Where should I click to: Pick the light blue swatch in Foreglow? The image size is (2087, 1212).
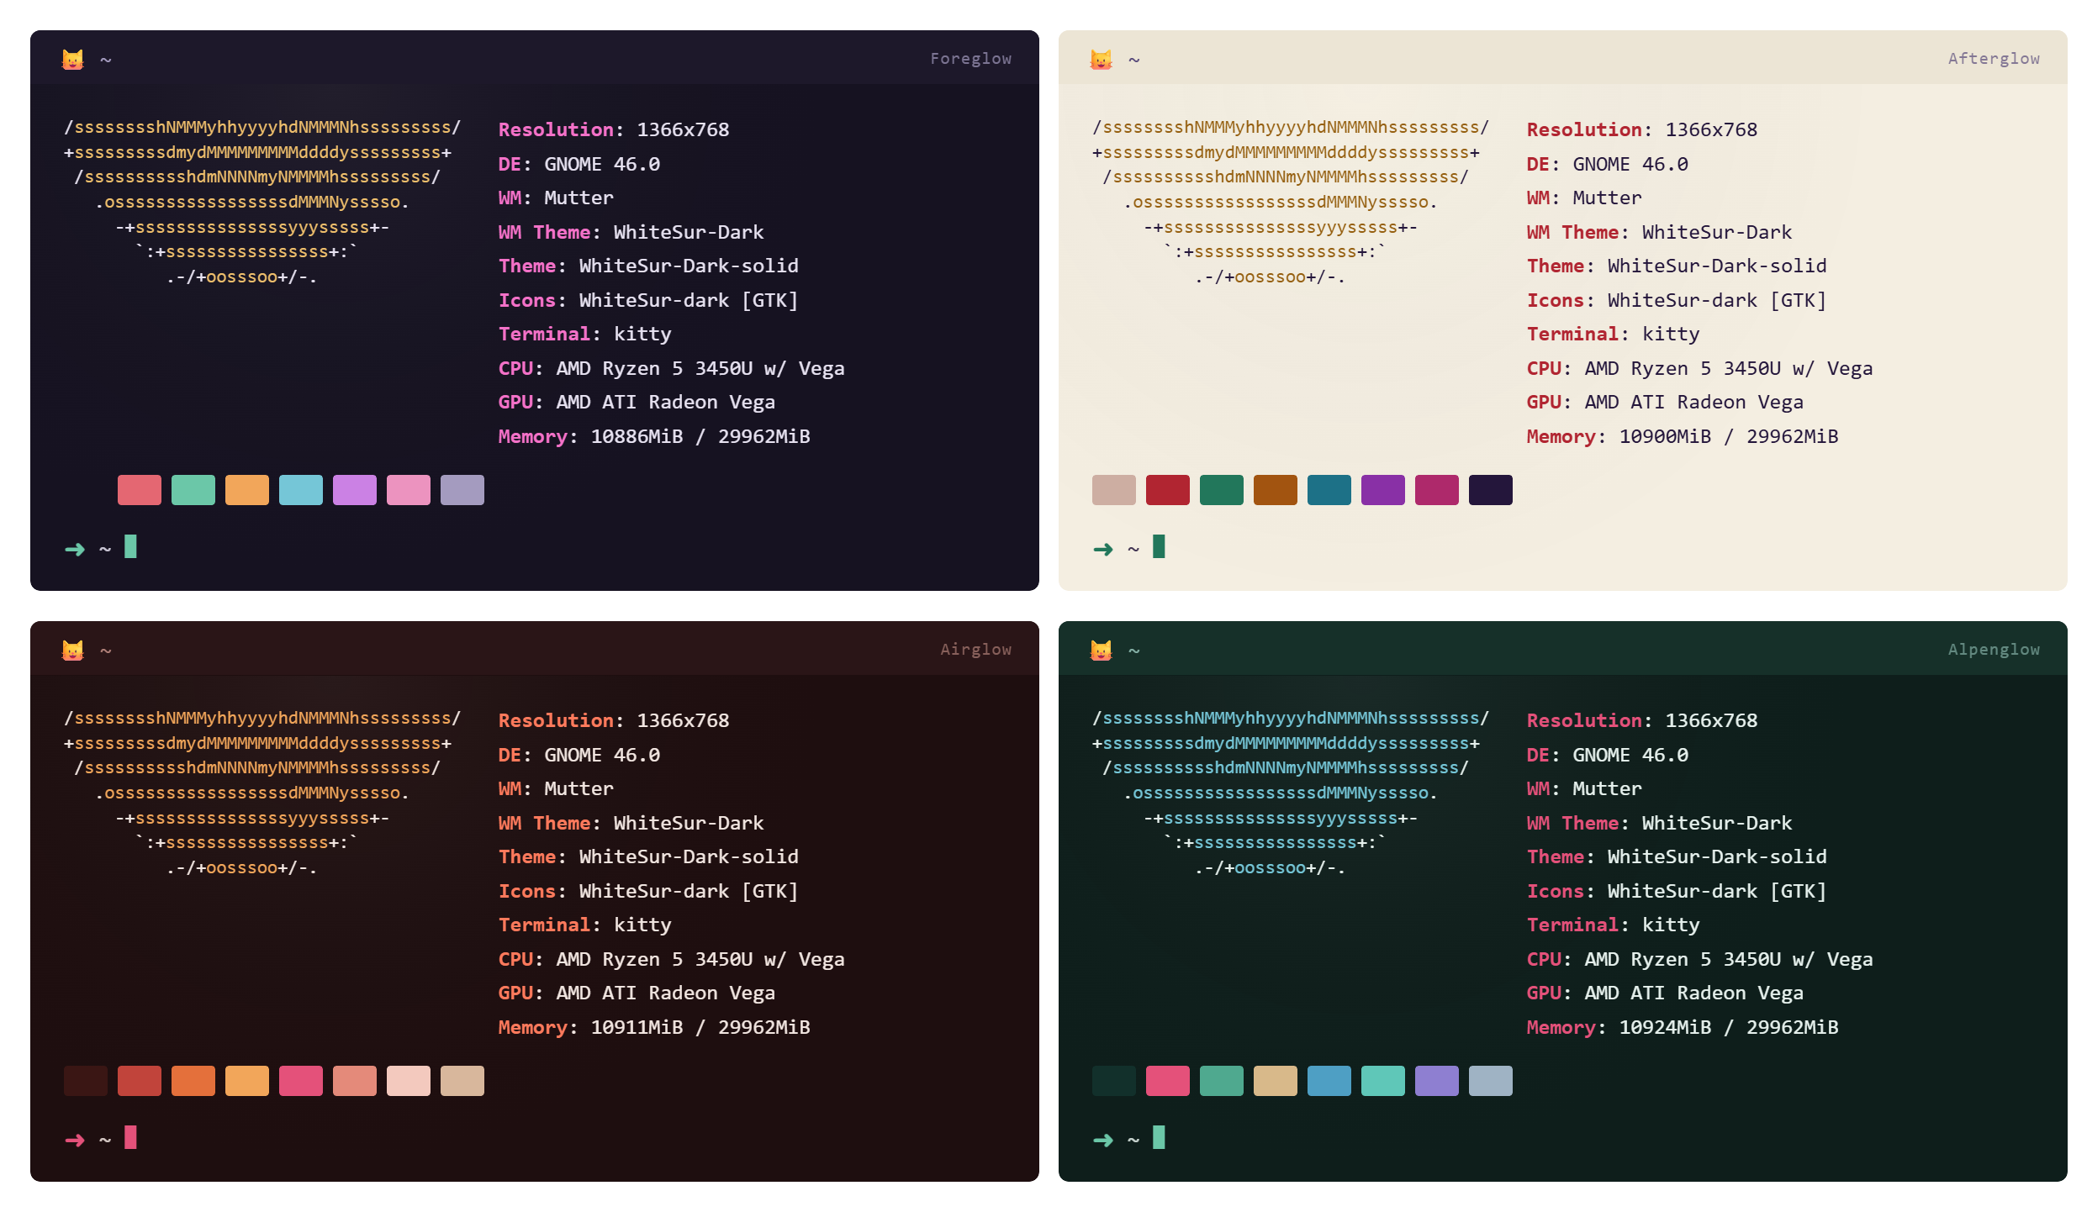[x=301, y=490]
